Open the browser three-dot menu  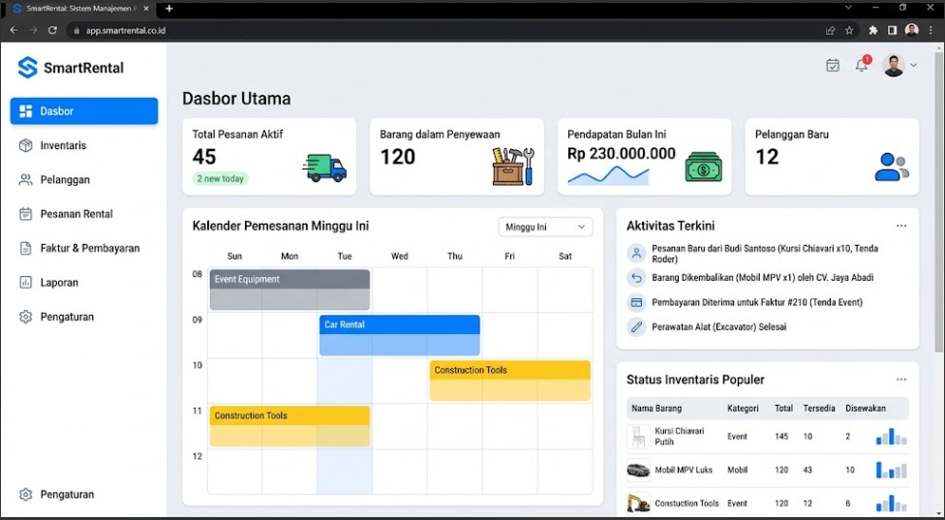(x=931, y=30)
